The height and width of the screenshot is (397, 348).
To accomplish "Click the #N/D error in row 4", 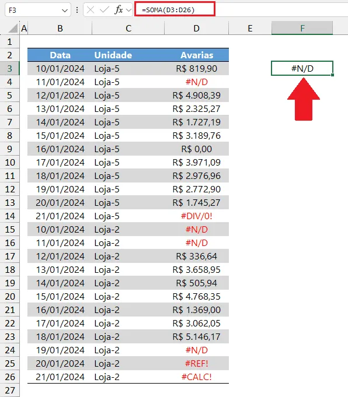I will click(197, 82).
